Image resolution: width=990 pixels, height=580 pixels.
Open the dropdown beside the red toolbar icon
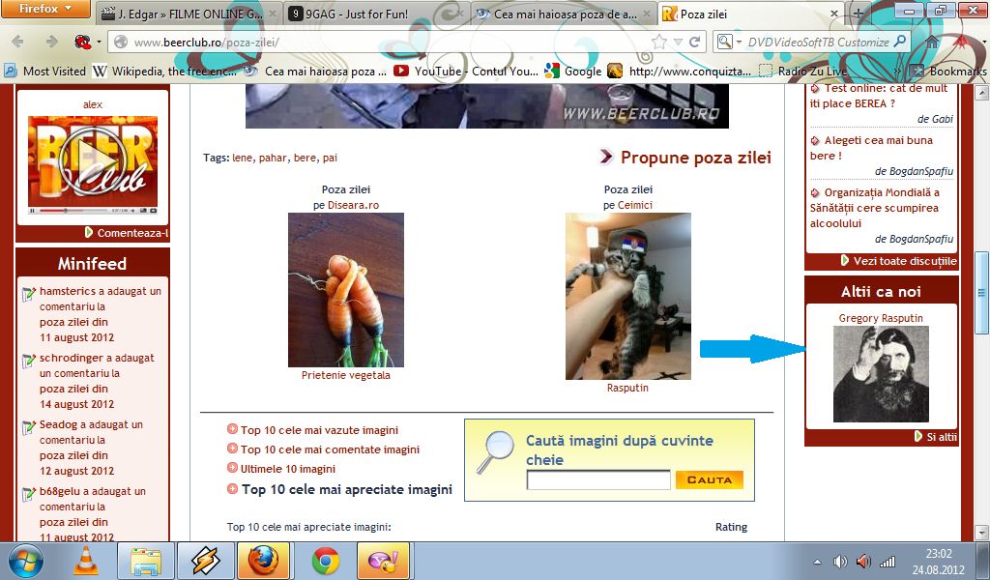[x=99, y=43]
